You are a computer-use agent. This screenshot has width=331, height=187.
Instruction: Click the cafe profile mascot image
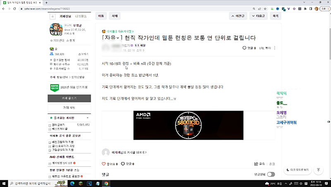56,29
